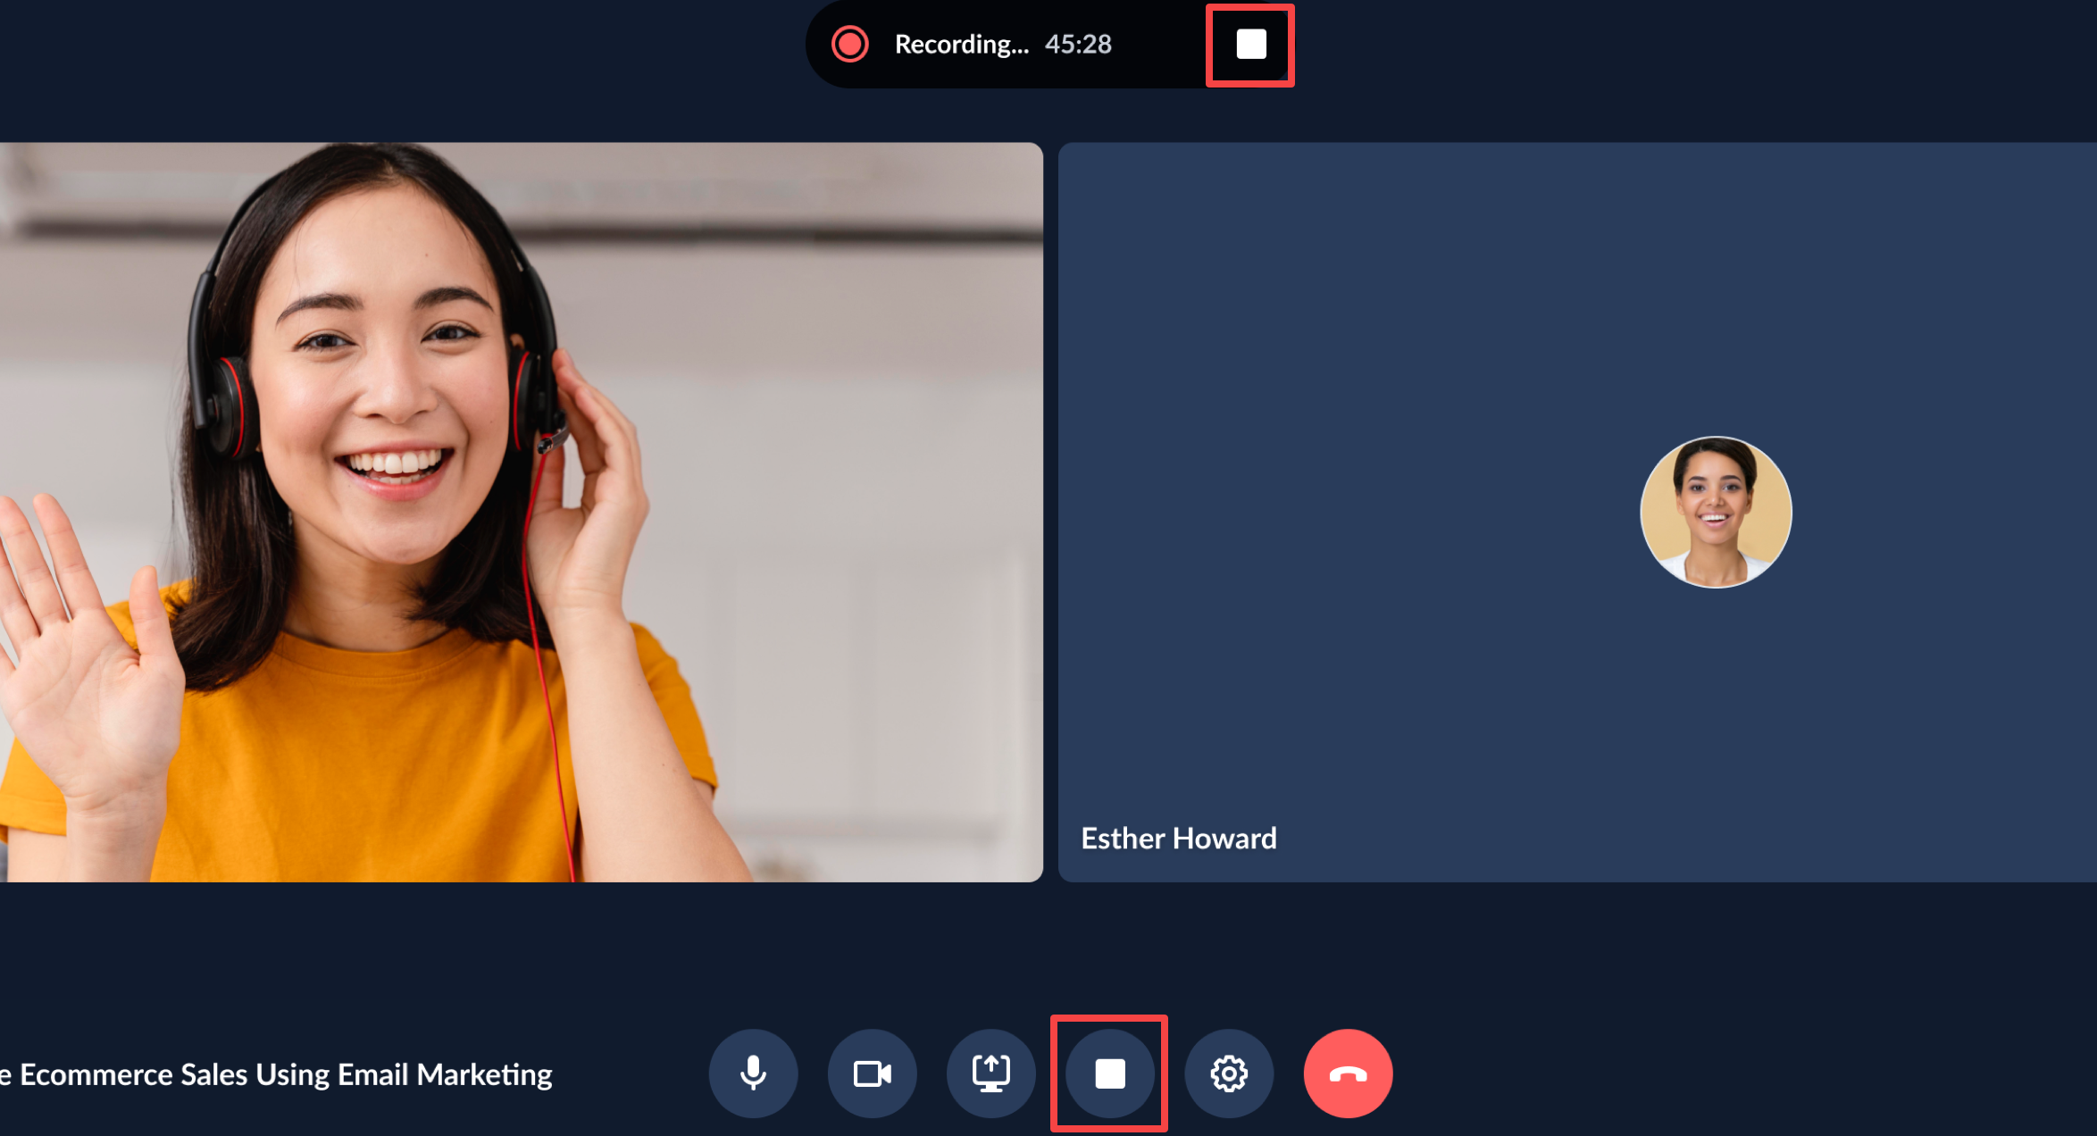End the call with red hang-up button

[x=1348, y=1073]
